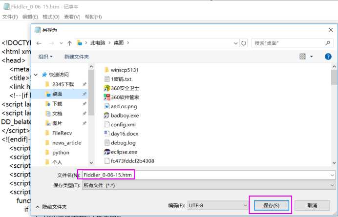The height and width of the screenshot is (217, 338).
Task: Collapse the 快速访问 tree node
Action: tap(36, 75)
